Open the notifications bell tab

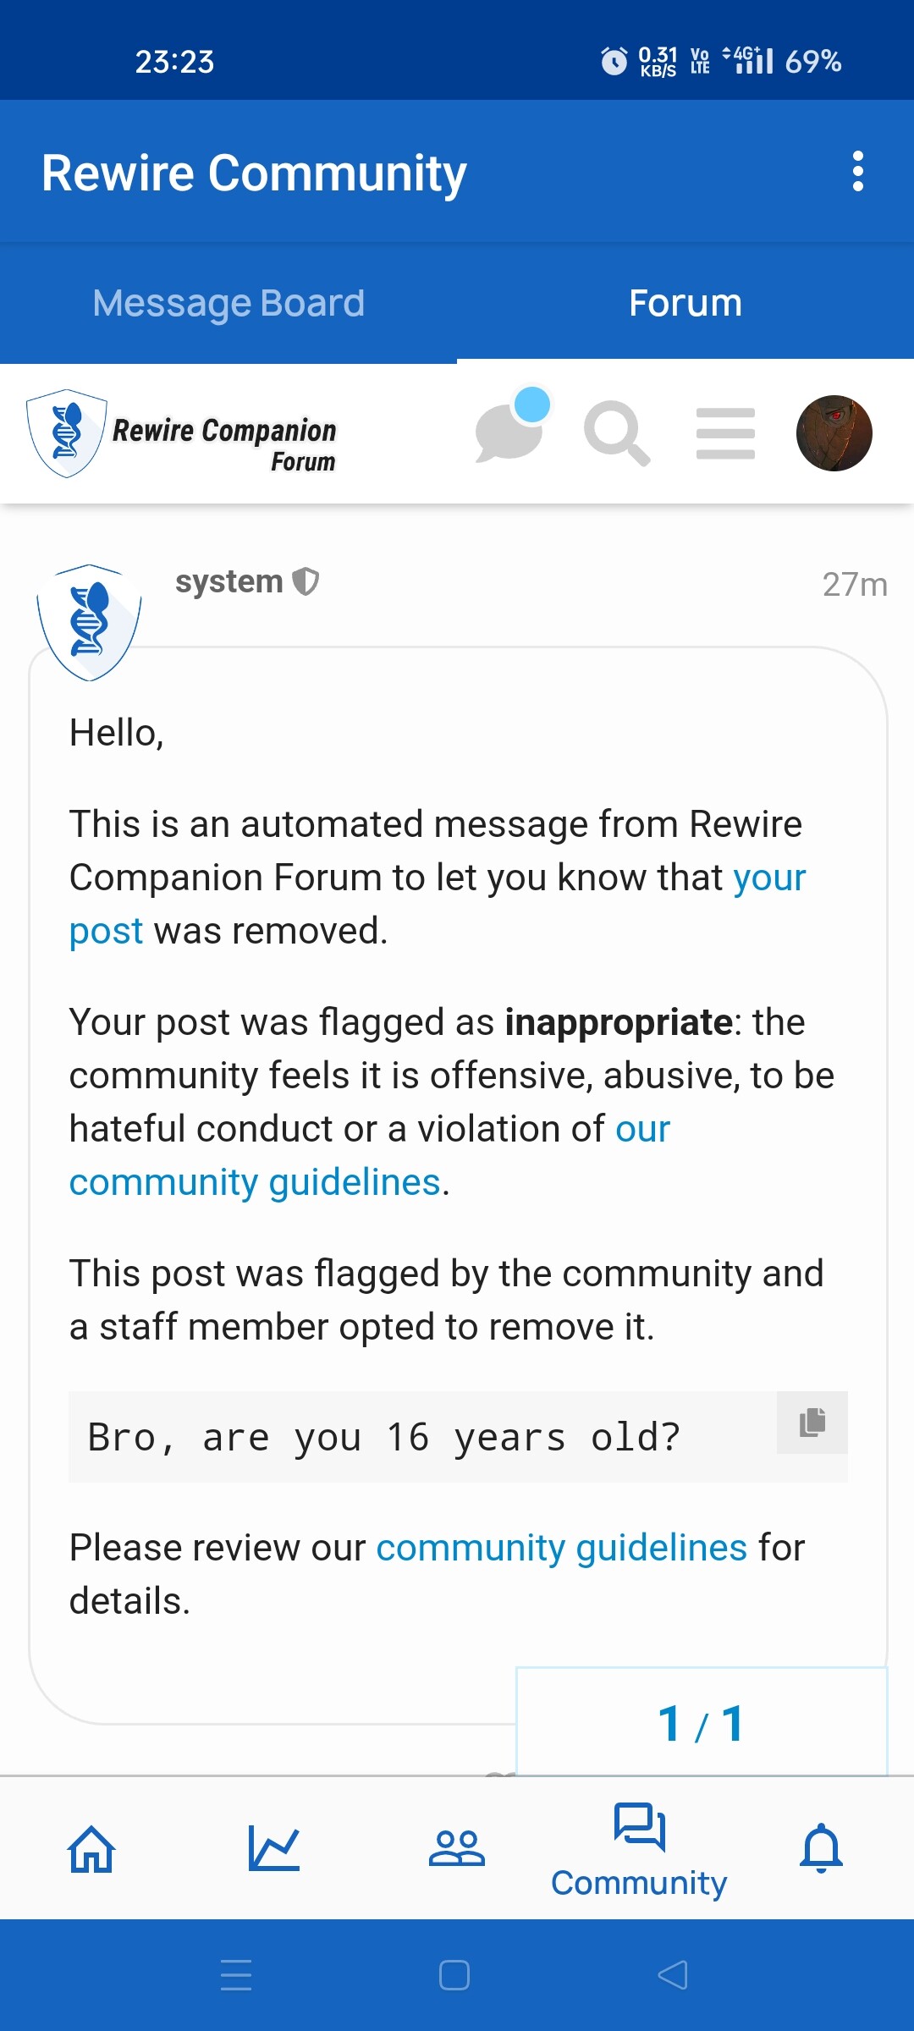(x=822, y=1848)
